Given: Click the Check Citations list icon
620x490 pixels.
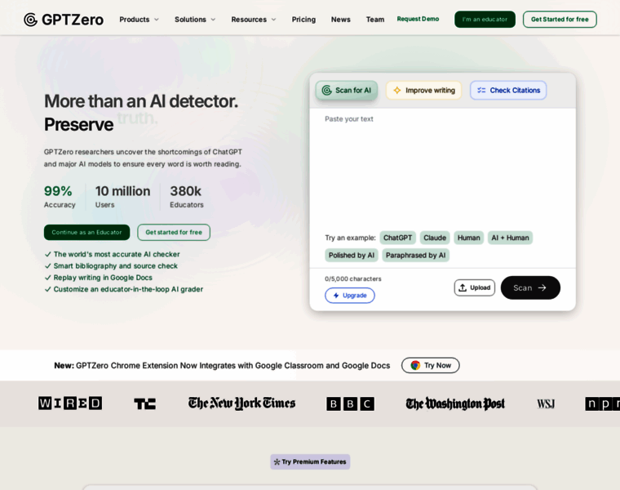Looking at the screenshot, I should tap(481, 91).
